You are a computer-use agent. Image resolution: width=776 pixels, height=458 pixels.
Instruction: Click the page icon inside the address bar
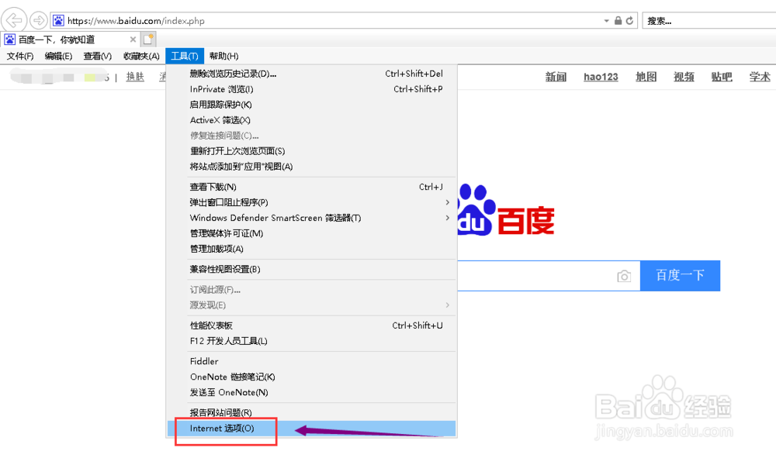(57, 20)
